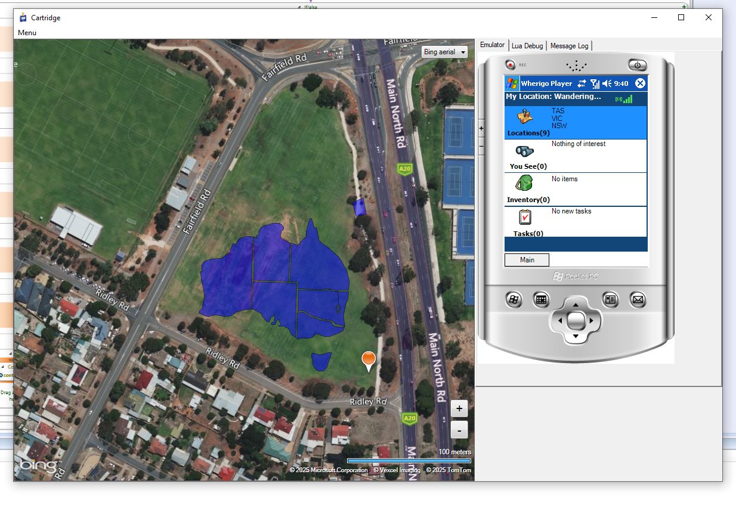
Task: Click the 100 meters scale bar
Action: coord(409,460)
